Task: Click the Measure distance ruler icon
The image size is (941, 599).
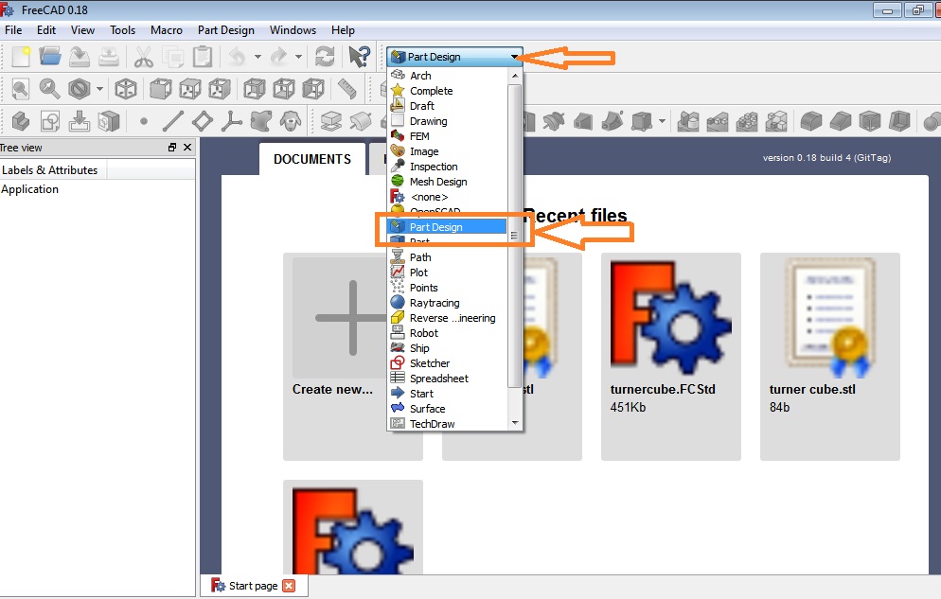Action: pos(346,89)
